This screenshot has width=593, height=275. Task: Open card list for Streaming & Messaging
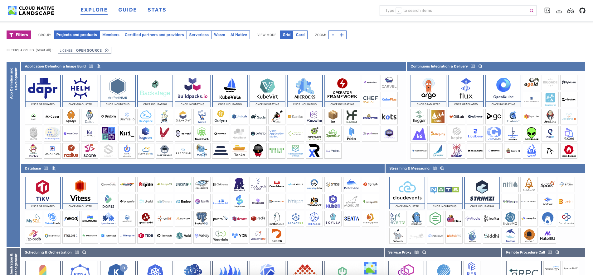(x=435, y=168)
